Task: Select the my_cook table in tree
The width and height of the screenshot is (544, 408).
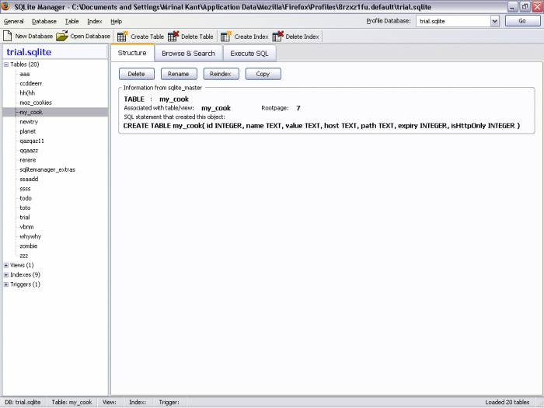Action: point(31,113)
